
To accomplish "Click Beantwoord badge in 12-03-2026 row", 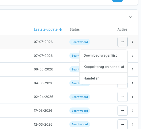I will (80, 124).
